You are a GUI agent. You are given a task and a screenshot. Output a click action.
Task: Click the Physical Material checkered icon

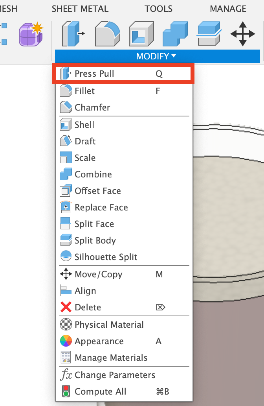click(x=66, y=325)
